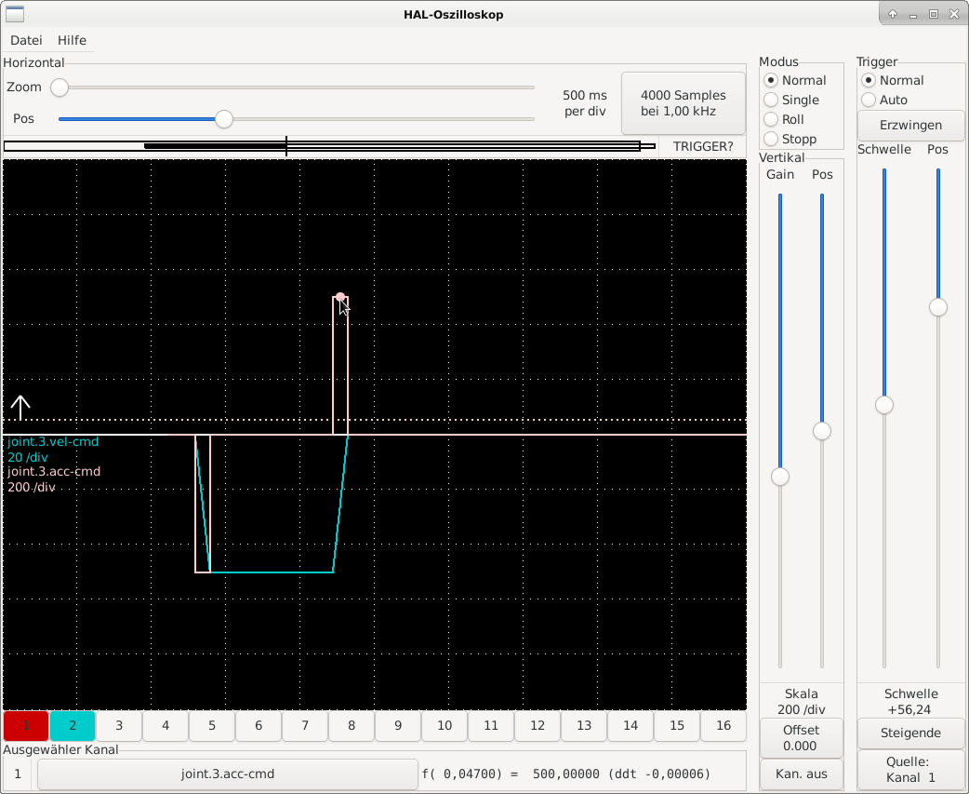This screenshot has width=969, height=794.
Task: Click joint.3.acc-cmd channel signal button
Action: click(x=227, y=774)
